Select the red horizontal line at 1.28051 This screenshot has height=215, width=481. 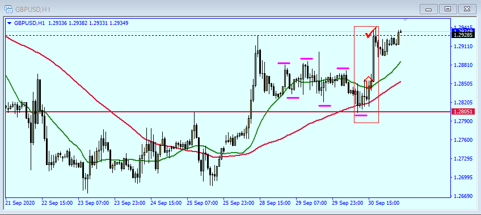point(184,112)
